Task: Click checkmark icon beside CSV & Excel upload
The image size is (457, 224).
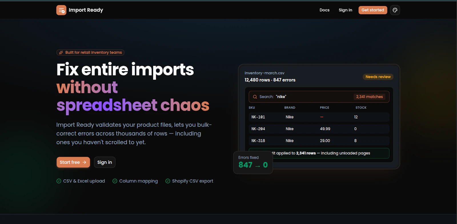Action: click(59, 181)
